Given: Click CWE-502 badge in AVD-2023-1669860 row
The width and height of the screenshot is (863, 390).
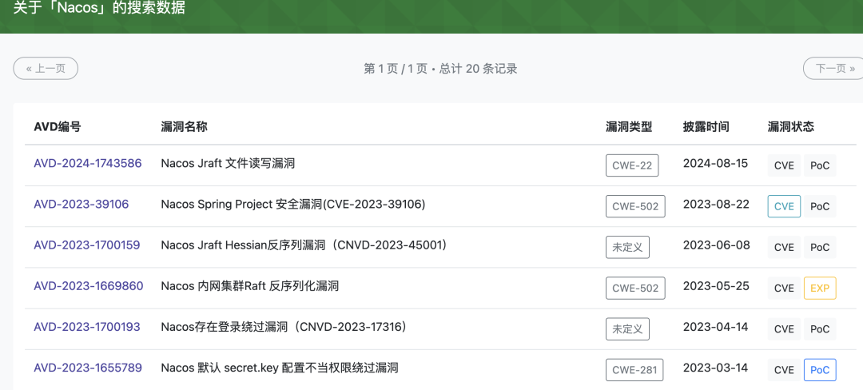Looking at the screenshot, I should [635, 288].
